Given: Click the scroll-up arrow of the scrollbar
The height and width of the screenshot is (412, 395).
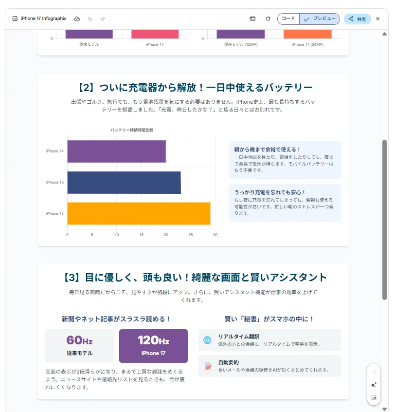Looking at the screenshot, I should tap(384, 34).
